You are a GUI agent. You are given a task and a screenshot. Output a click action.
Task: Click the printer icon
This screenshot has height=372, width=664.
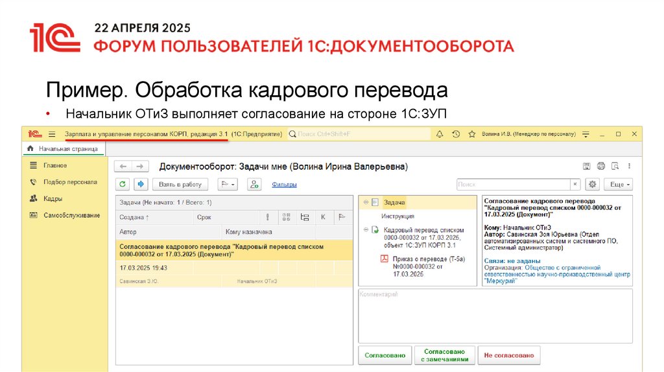(x=601, y=167)
